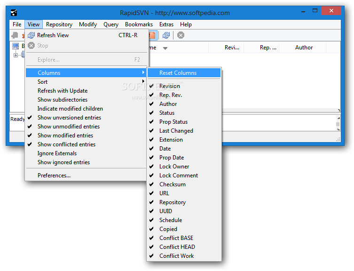354x271 pixels.
Task: Click the Name column sort arrow
Action: [x=165, y=48]
